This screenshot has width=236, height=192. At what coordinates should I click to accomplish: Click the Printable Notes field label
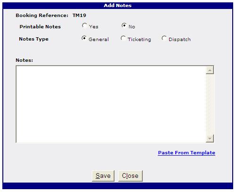[x=40, y=27]
